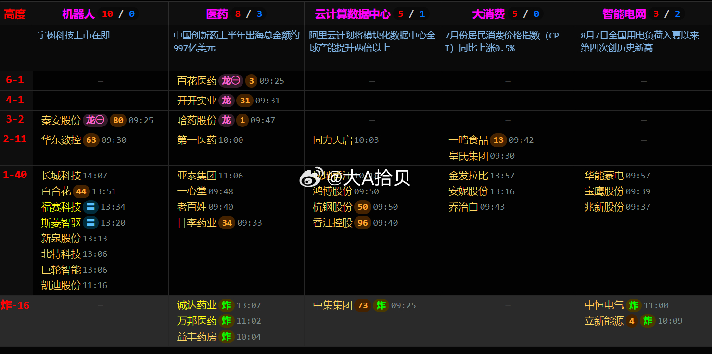712x354 pixels.
Task: Click the 4-1 height row label
Action: pyautogui.click(x=14, y=100)
